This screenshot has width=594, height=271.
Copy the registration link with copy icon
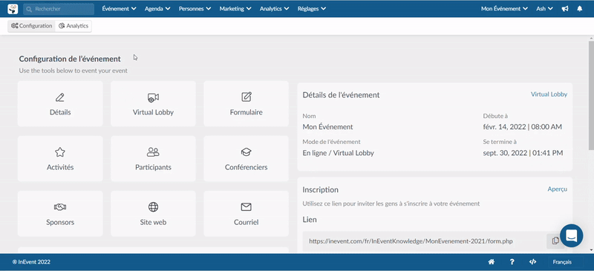(555, 241)
